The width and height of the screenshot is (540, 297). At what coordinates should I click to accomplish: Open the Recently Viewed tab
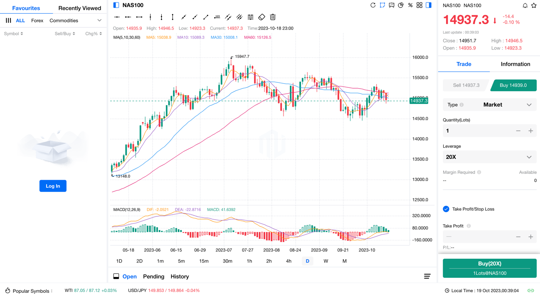[x=79, y=8]
